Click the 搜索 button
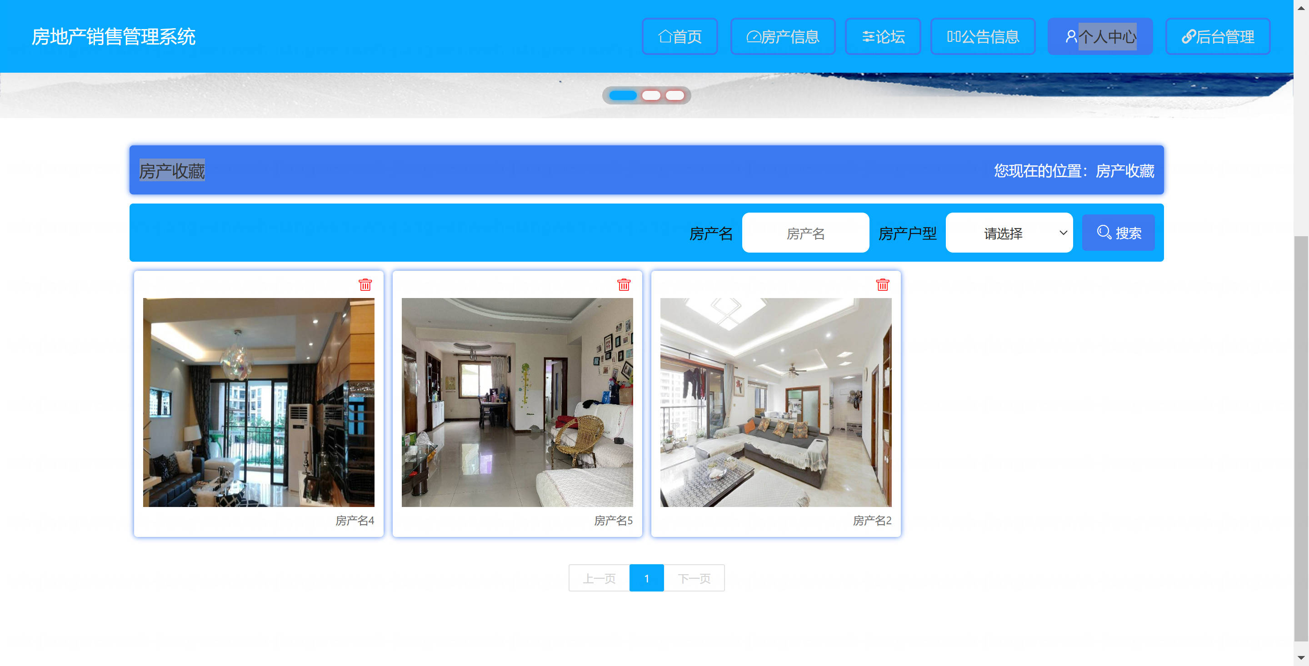 1118,233
